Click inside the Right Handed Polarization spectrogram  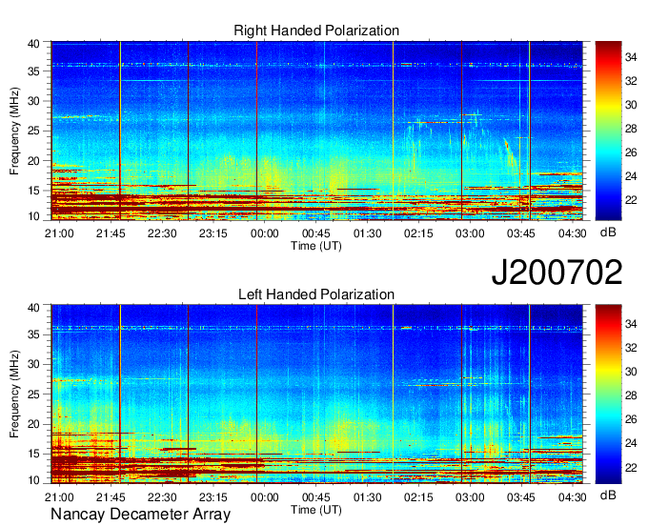point(317,131)
